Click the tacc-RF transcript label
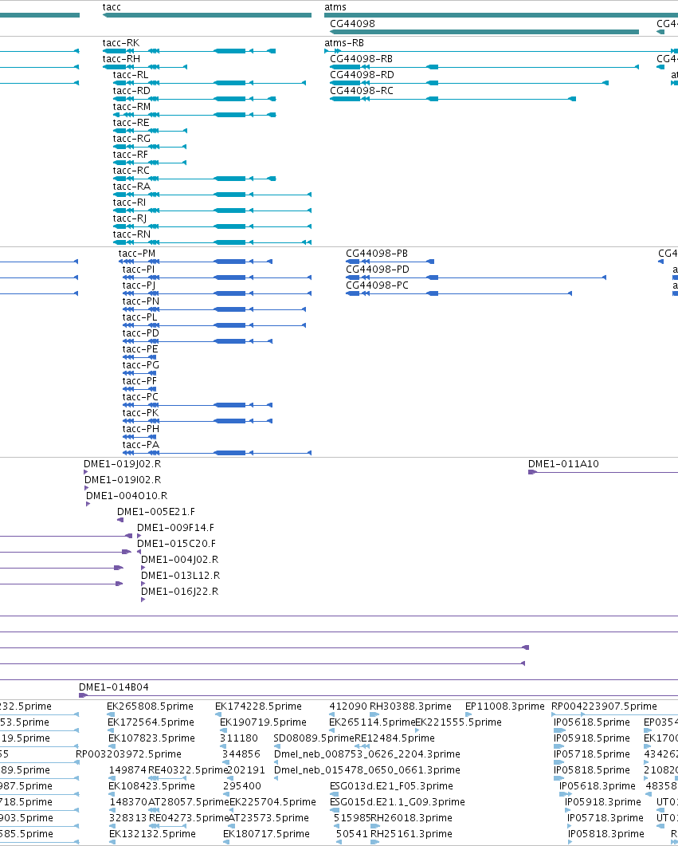This screenshot has height=846, width=678. click(131, 155)
